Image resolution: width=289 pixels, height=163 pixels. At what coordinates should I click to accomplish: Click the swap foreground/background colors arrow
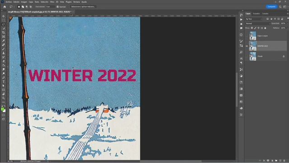[5, 106]
